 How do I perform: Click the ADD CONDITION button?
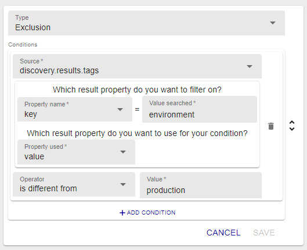pyautogui.click(x=147, y=213)
